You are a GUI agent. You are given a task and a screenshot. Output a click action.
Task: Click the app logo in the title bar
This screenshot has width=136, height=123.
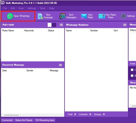(x=2, y=3)
